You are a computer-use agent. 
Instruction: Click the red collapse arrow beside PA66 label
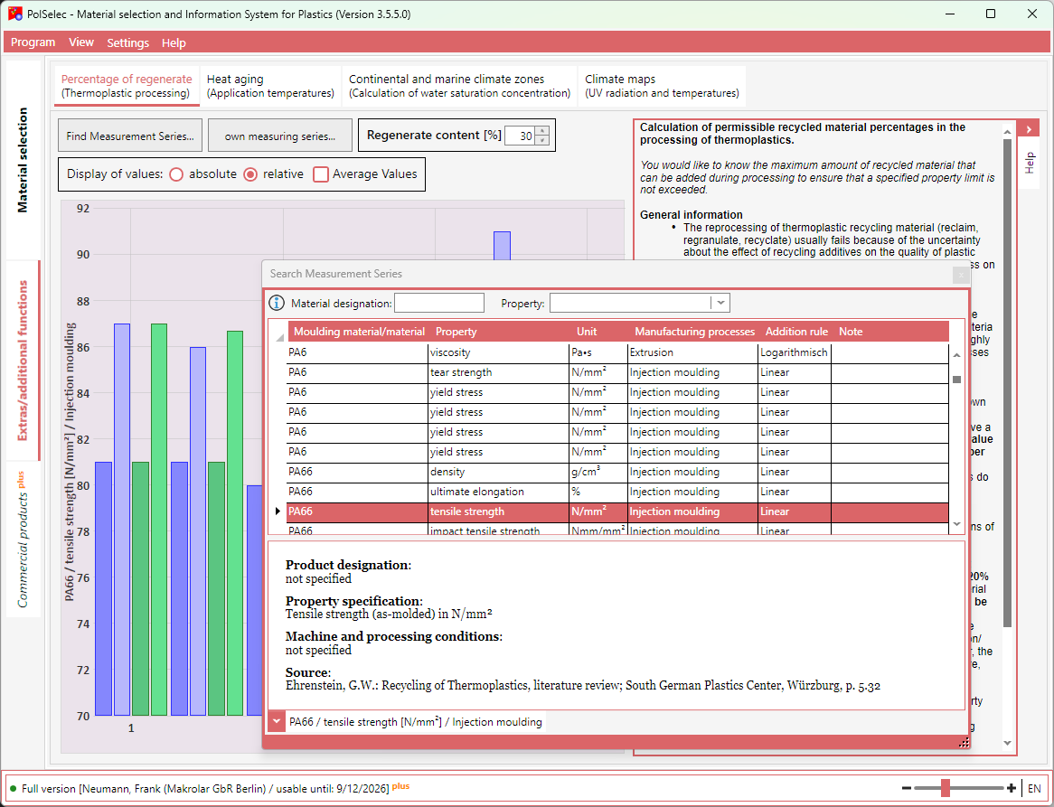coord(277,722)
